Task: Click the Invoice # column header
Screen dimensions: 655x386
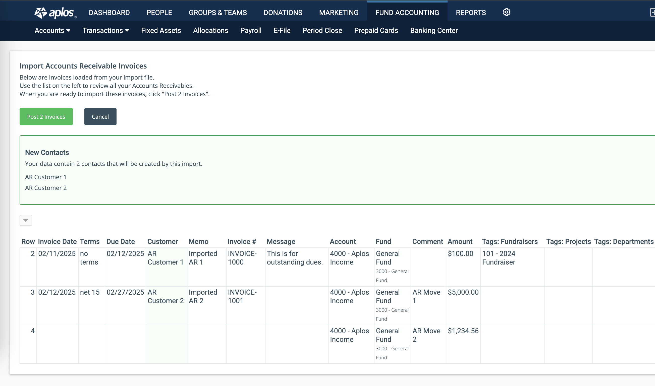Action: point(242,242)
